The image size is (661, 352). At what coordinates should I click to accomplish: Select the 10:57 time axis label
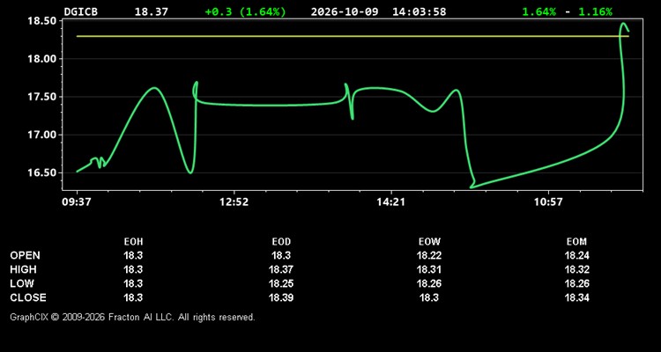[x=548, y=202]
